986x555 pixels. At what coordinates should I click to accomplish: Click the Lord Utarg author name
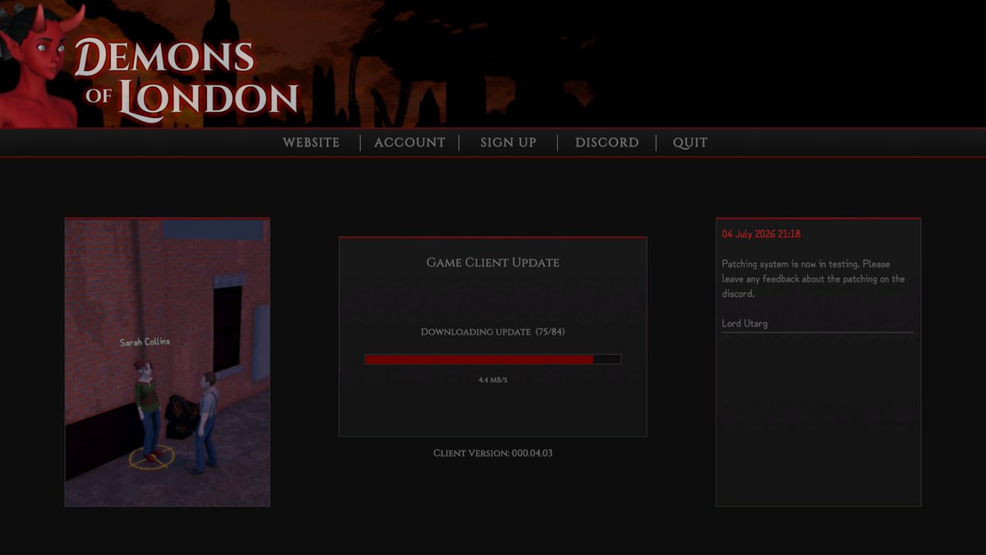coord(744,323)
